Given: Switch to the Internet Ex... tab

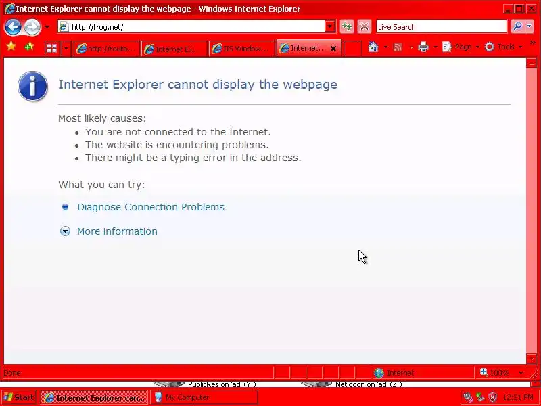Looking at the screenshot, I should point(174,49).
